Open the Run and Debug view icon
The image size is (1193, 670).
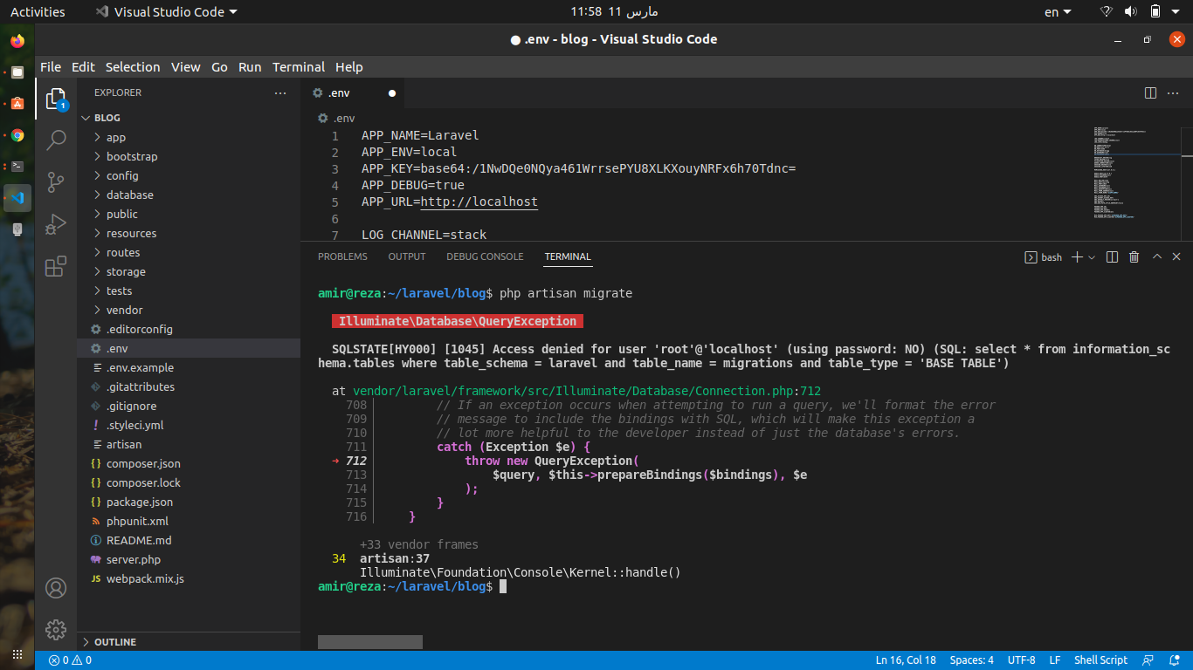point(56,224)
